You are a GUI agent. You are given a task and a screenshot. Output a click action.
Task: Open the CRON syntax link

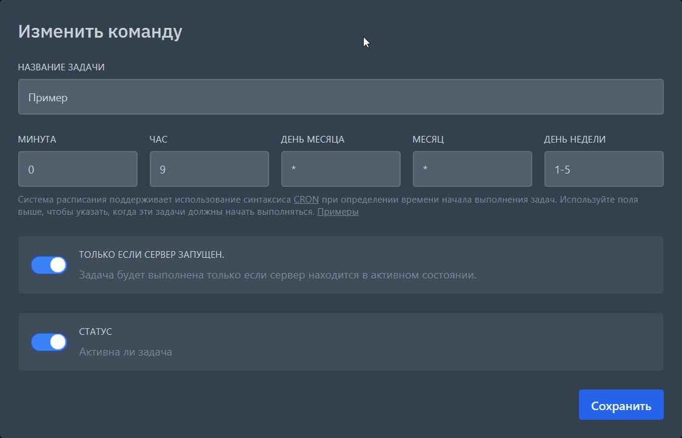[x=306, y=199]
